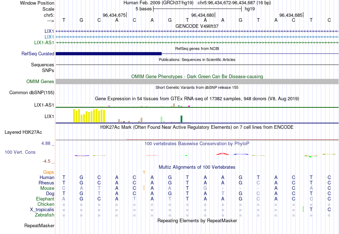Click the 100 Vert. Cons label

tap(20, 152)
